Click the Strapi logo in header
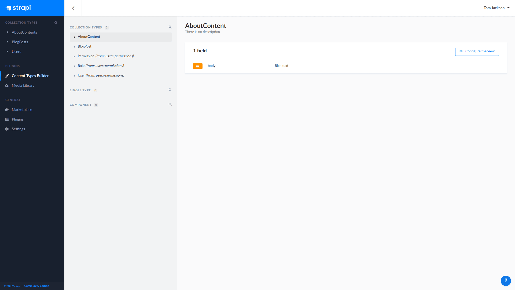This screenshot has width=515, height=290. coord(19,8)
